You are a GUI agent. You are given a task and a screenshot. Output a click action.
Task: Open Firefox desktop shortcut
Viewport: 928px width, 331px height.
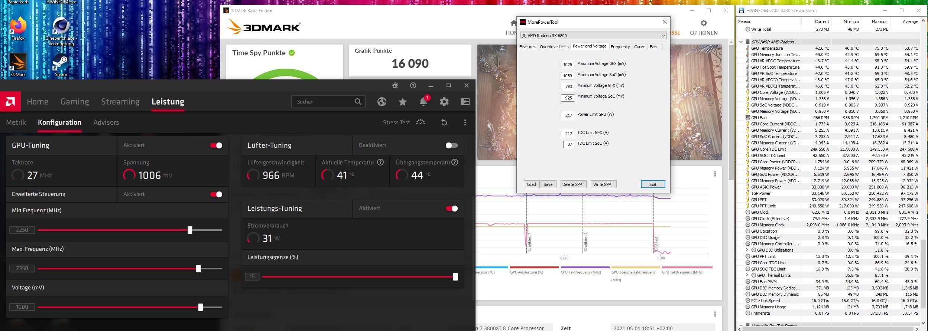coord(18,28)
